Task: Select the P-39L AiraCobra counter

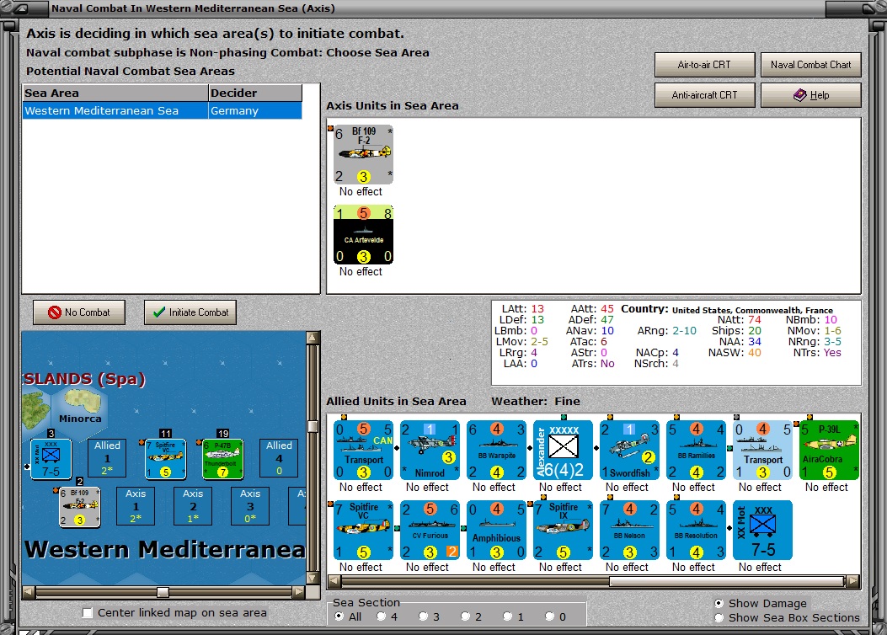Action: [x=830, y=450]
